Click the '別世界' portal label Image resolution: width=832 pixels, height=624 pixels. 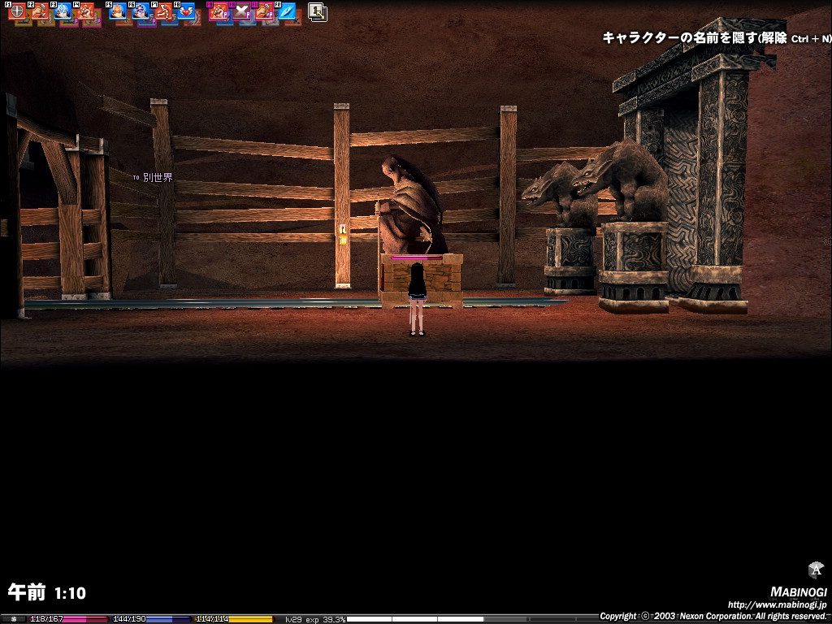(158, 177)
